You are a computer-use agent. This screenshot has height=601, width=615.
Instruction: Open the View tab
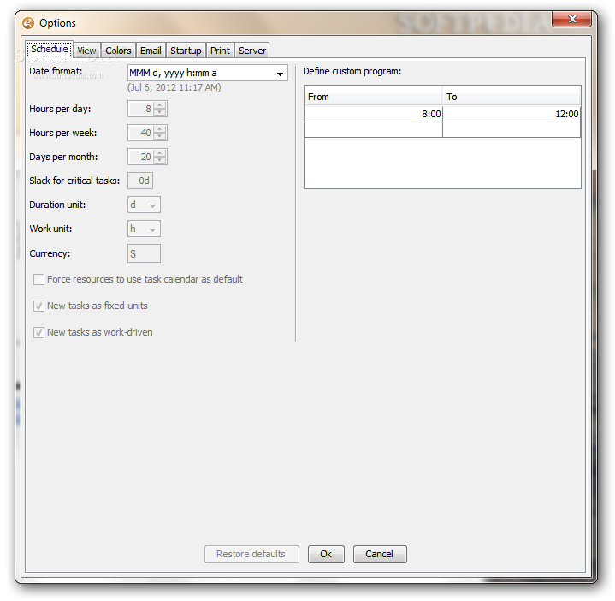pyautogui.click(x=86, y=51)
